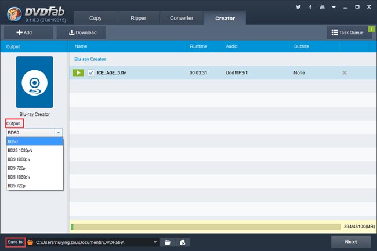Click the Subtitle column header

(302, 46)
